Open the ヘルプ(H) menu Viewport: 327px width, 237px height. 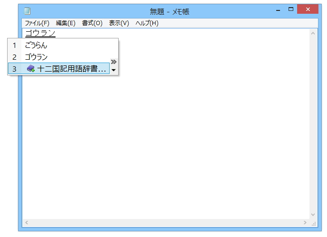147,23
